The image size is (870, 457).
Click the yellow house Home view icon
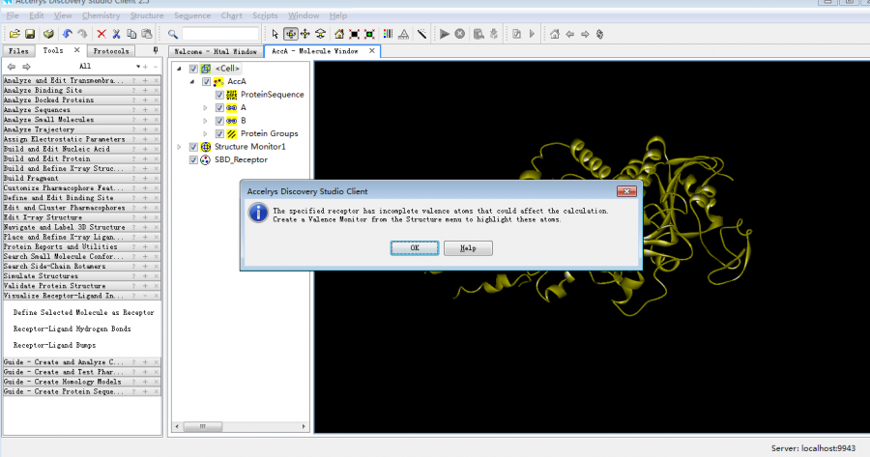tap(339, 34)
